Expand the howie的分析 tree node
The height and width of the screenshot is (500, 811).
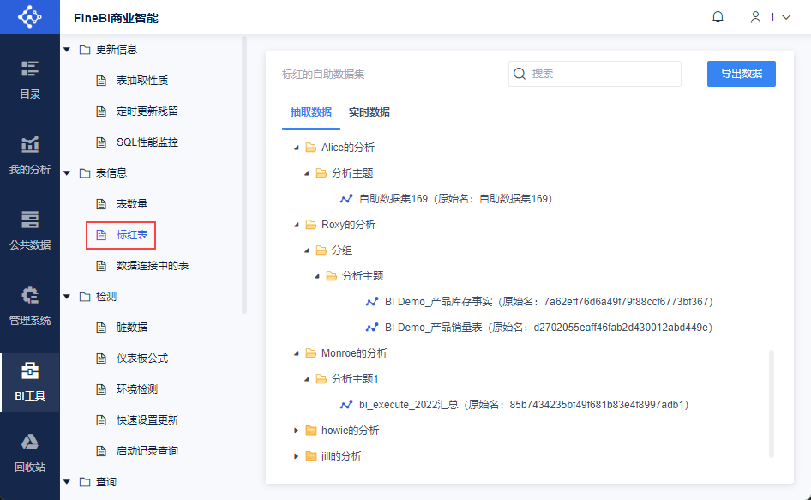tap(297, 431)
